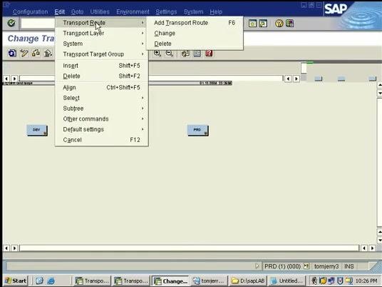Click the PRD system node
This screenshot has width=382, height=287.
click(x=198, y=131)
